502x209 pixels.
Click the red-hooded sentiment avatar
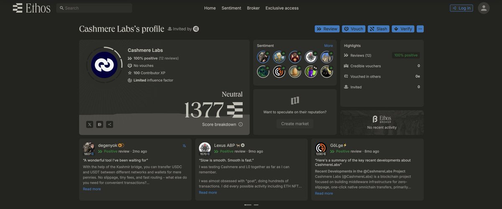tap(295, 57)
